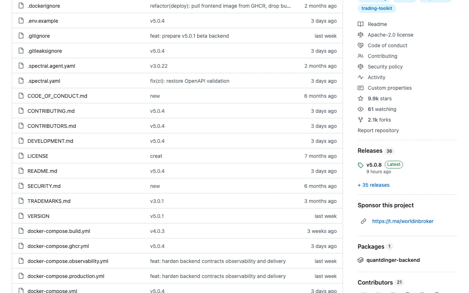469x293 pixels.
Task: Open DEVELOPMENT.md file
Action: pos(50,141)
